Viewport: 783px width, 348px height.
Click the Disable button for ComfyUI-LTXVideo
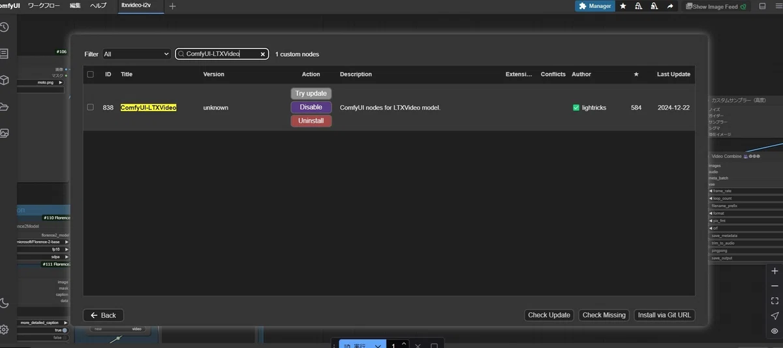pos(311,107)
